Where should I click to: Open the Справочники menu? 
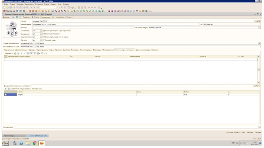[x=29, y=4]
